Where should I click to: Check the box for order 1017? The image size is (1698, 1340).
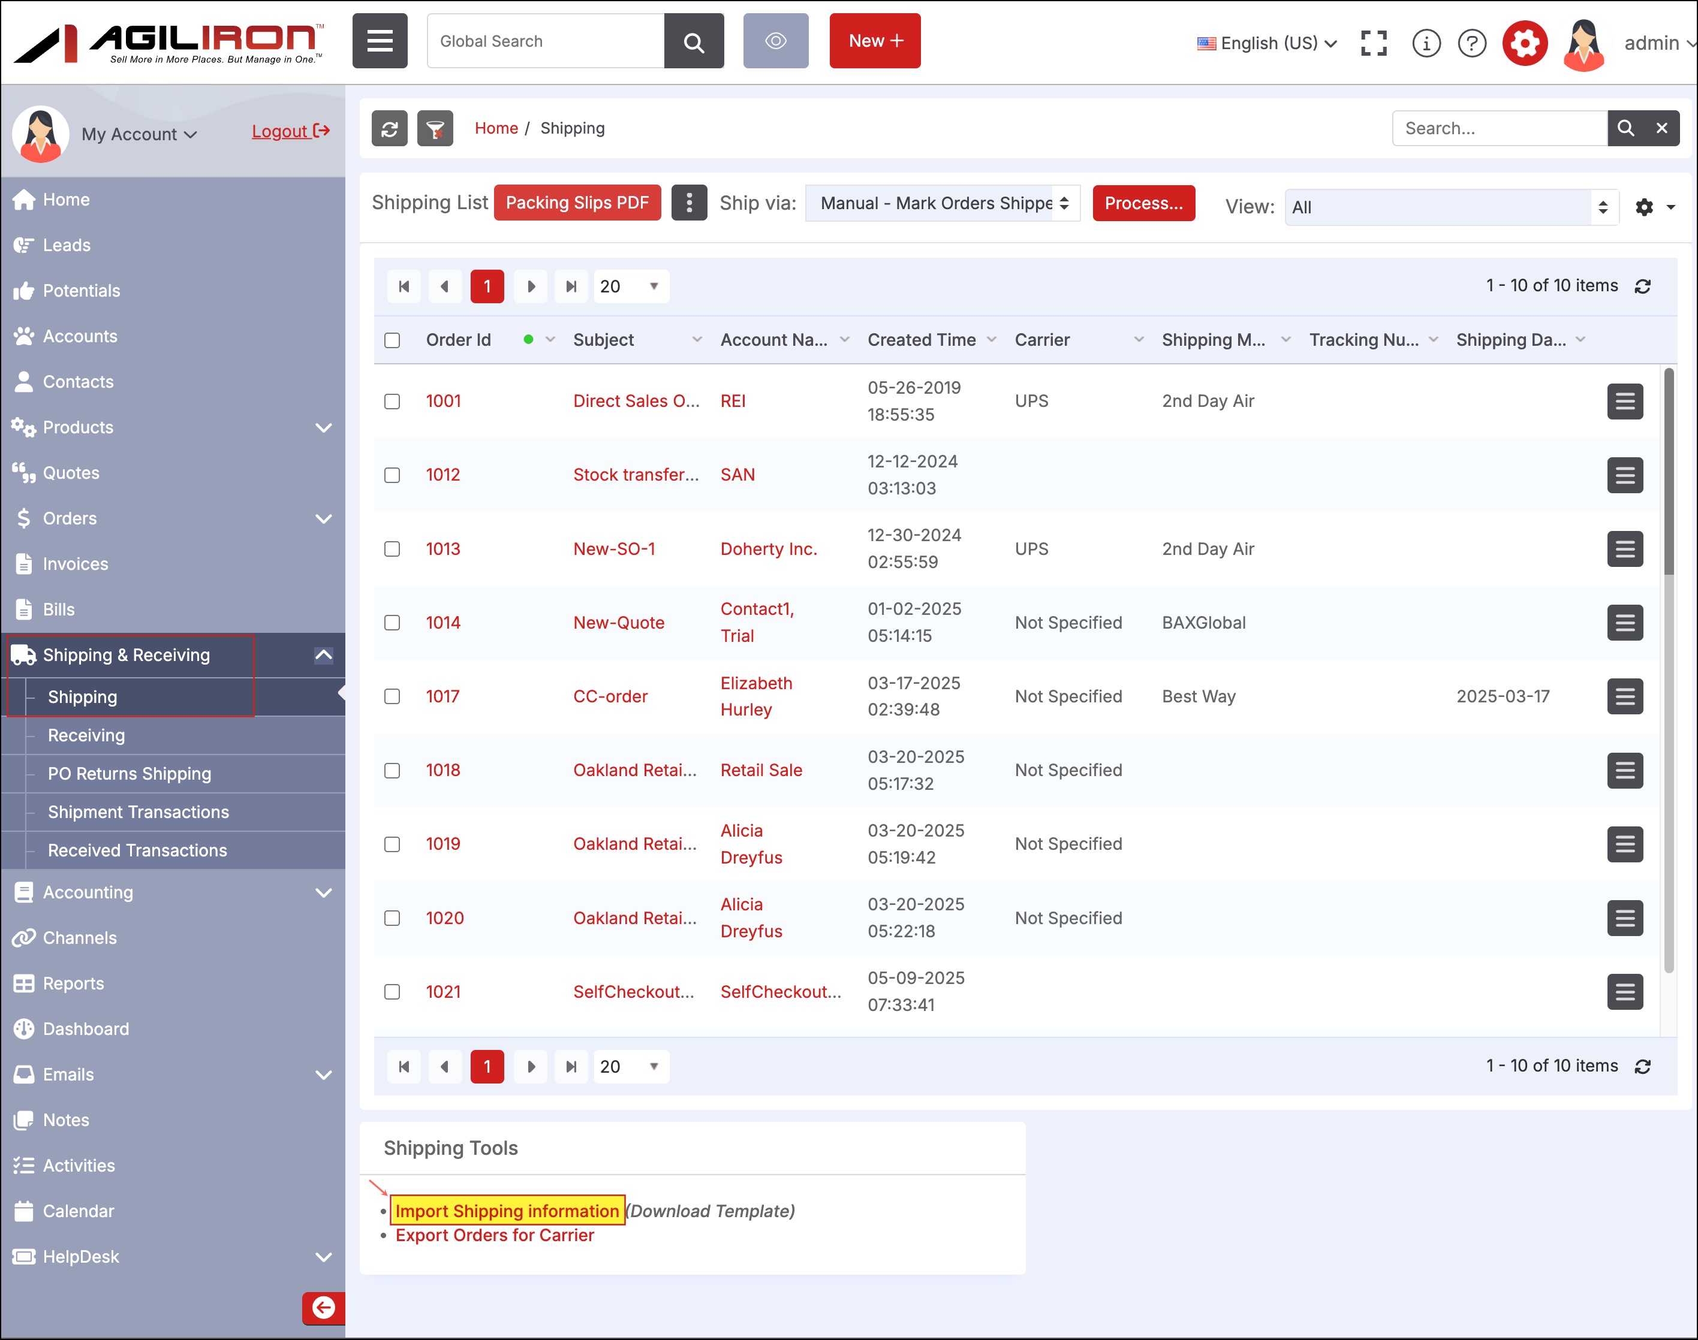tap(392, 697)
